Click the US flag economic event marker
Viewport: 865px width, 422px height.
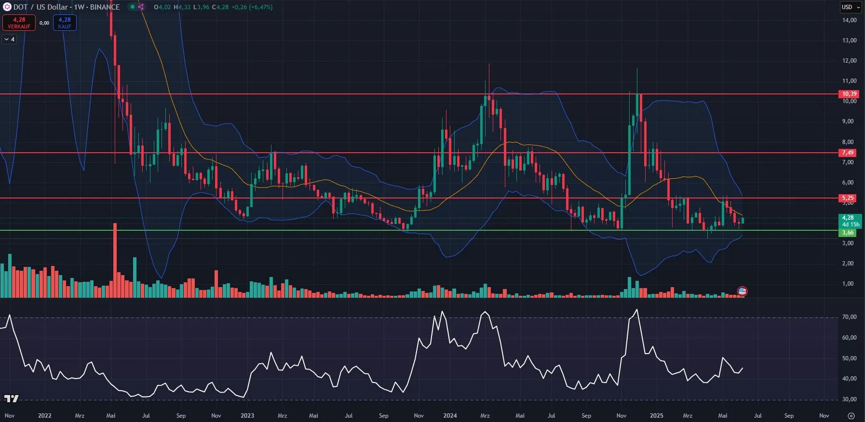(743, 291)
